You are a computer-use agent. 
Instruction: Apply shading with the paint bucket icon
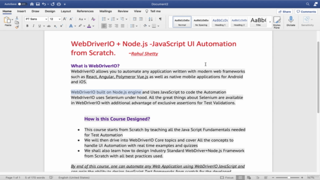tap(145, 26)
